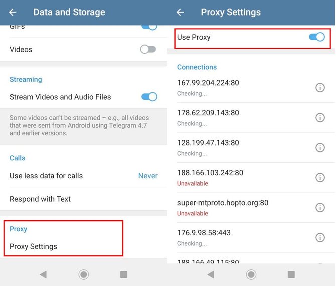Turn off Stream Videos and Audio Files
The width and height of the screenshot is (336, 286).
tap(149, 97)
